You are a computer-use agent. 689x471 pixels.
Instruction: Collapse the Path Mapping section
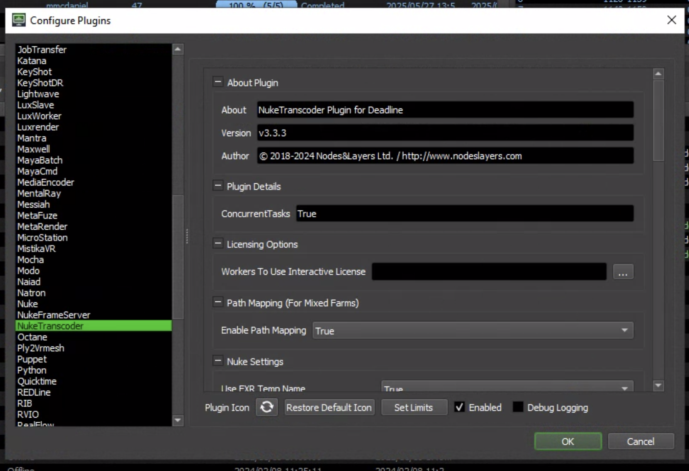(218, 302)
